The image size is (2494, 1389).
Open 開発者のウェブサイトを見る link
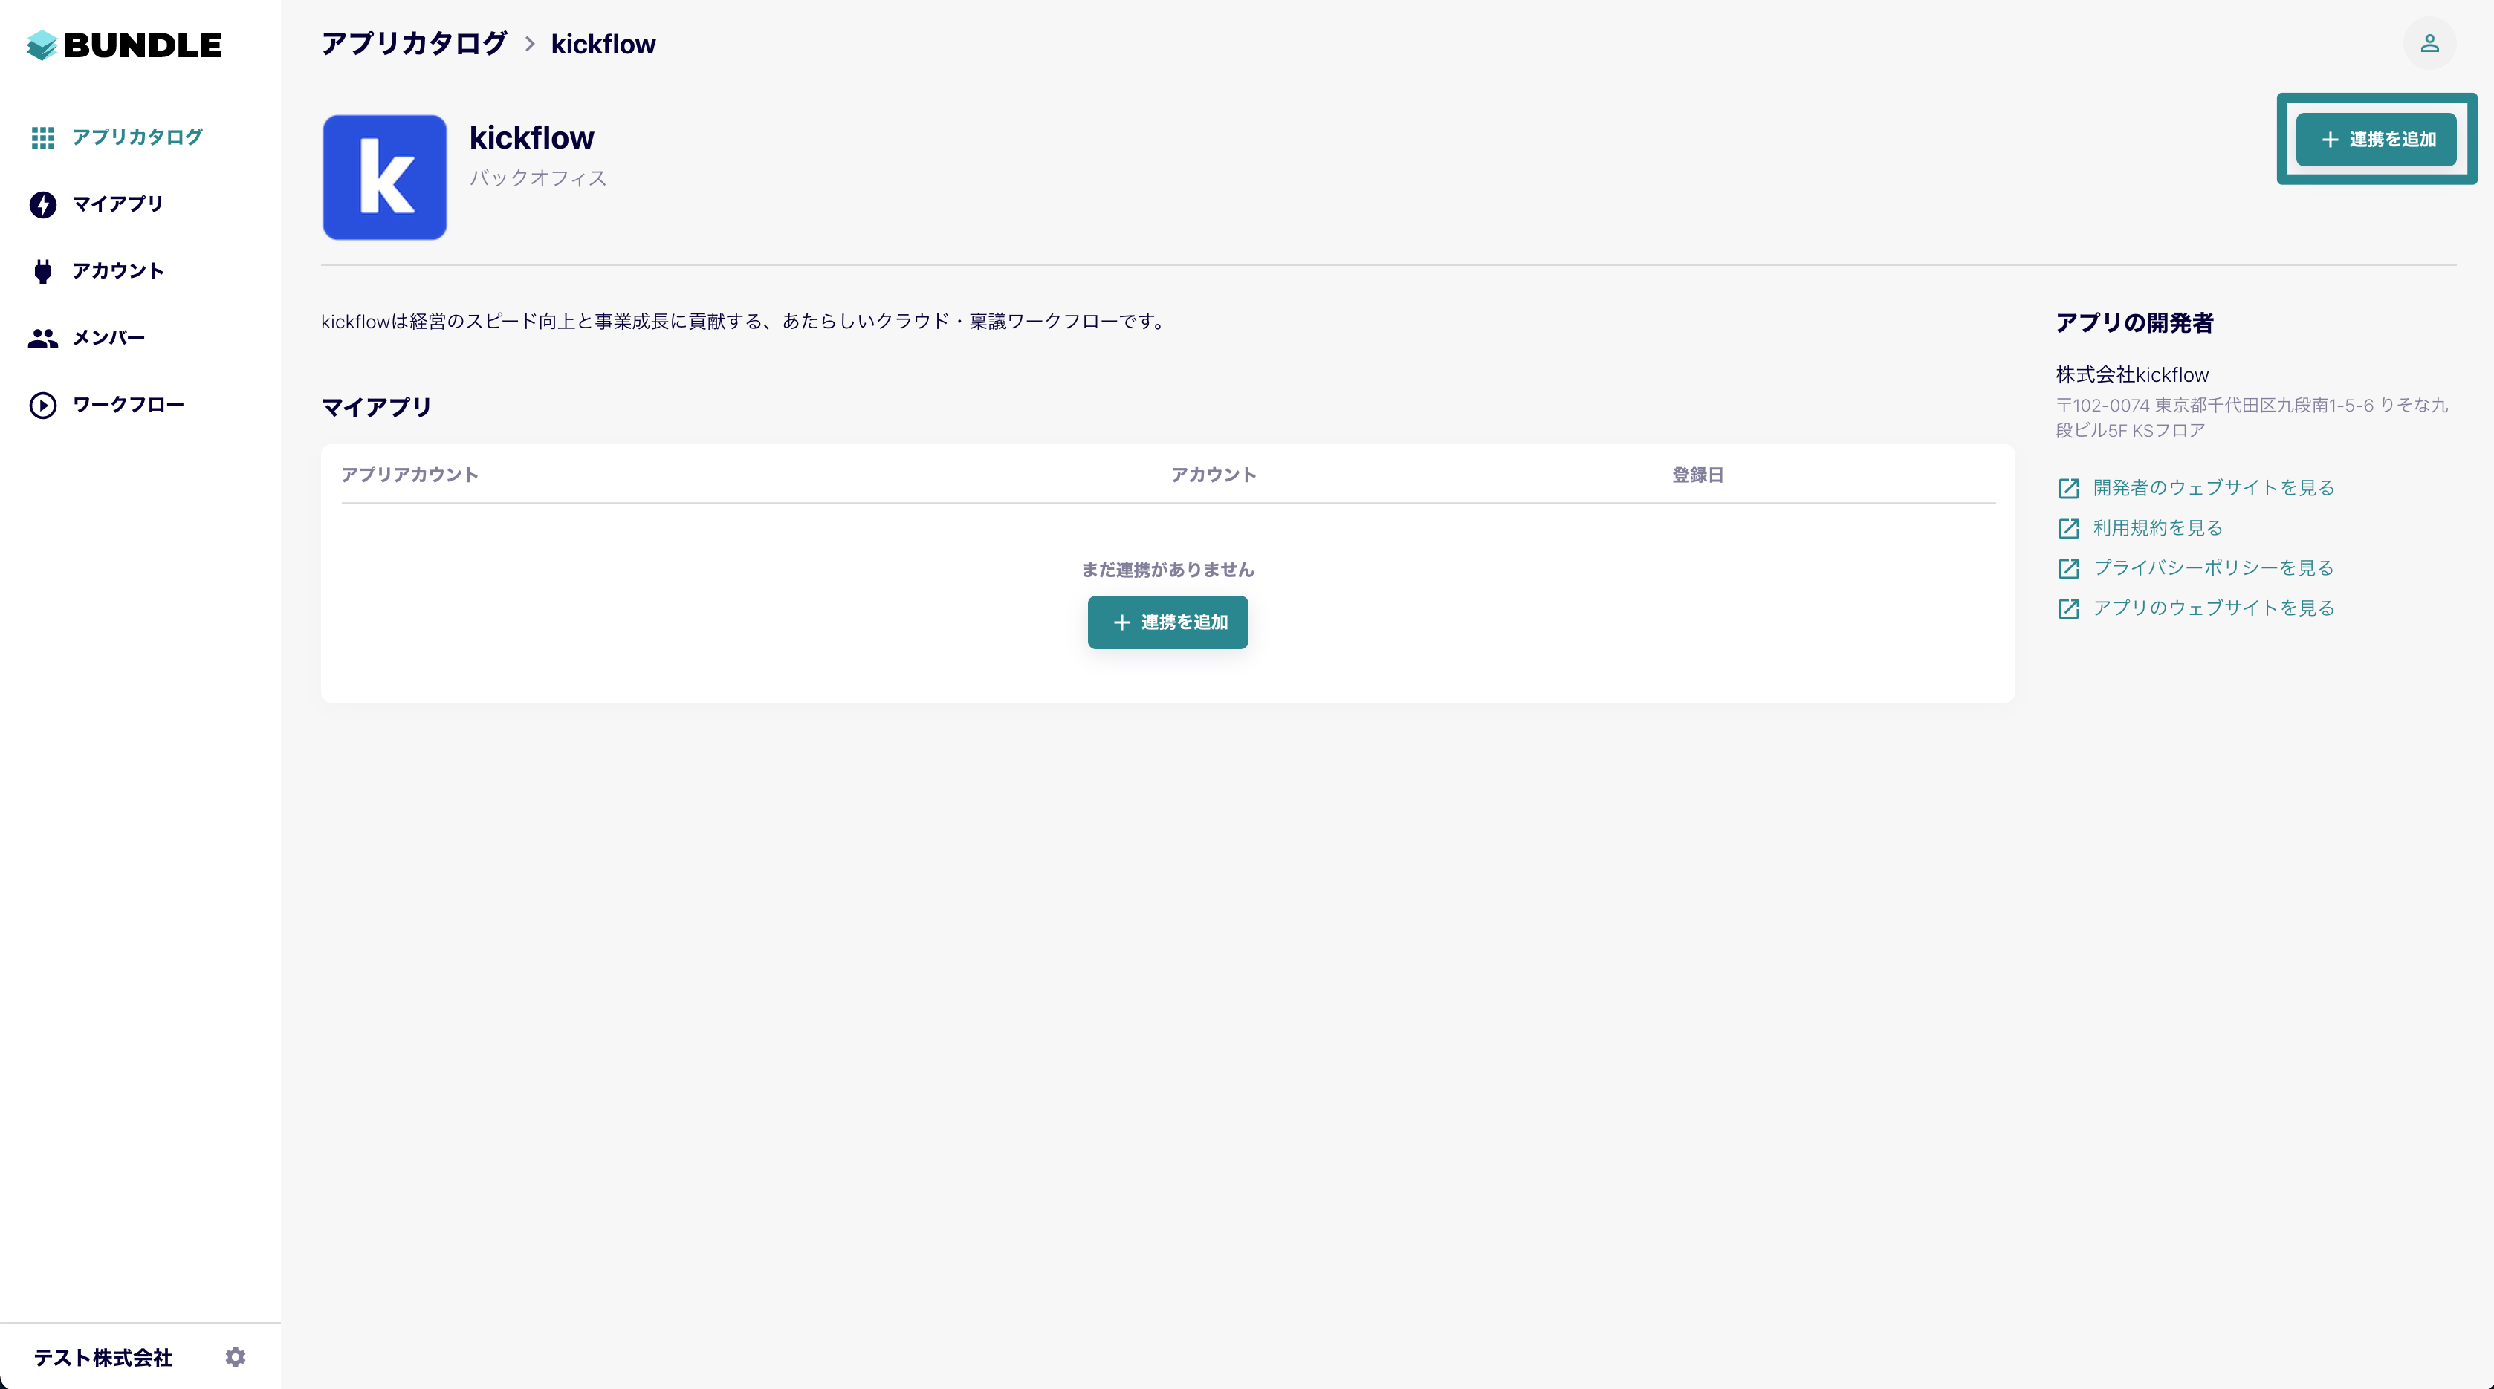(2213, 488)
